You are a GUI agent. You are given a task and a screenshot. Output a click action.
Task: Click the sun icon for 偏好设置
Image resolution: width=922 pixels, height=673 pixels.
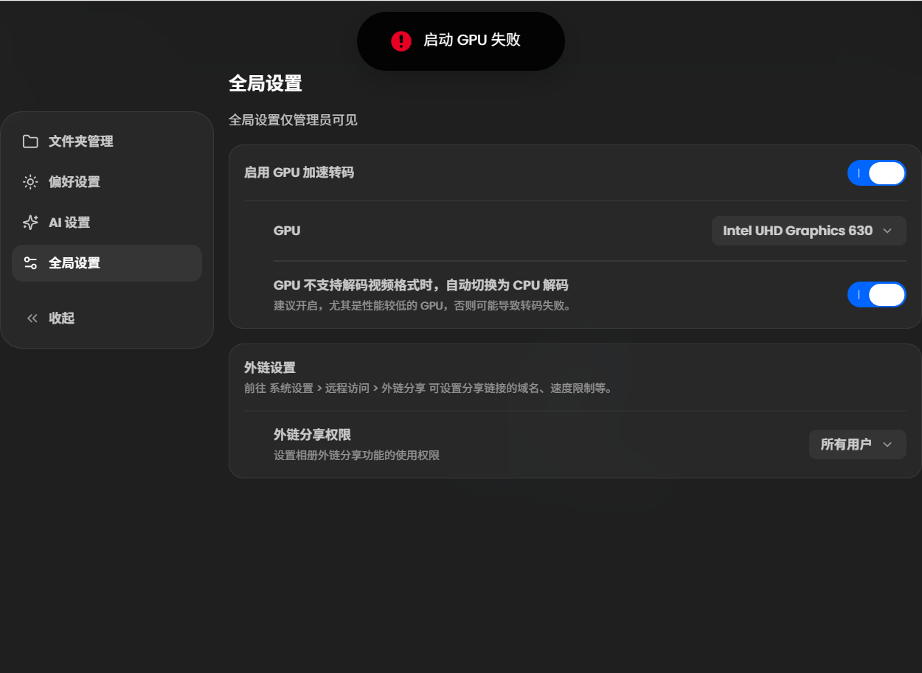point(30,182)
